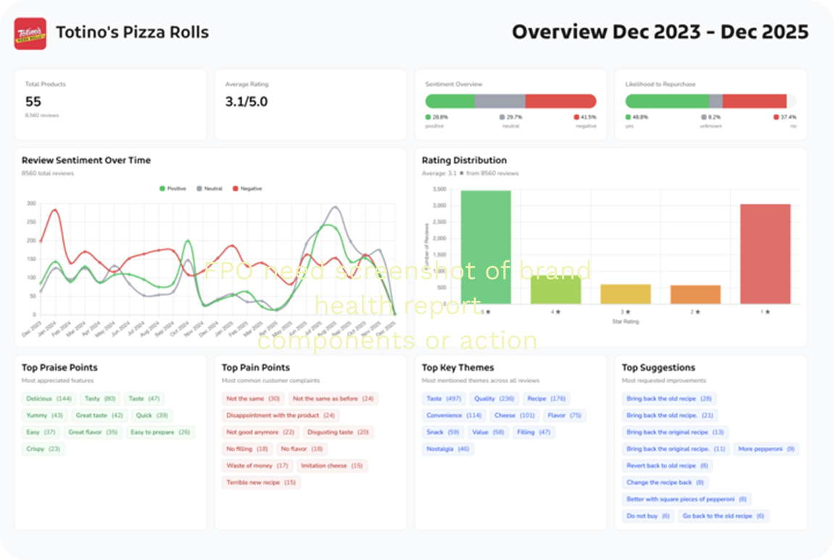Open the Not the same (30) pain point

pyautogui.click(x=253, y=399)
